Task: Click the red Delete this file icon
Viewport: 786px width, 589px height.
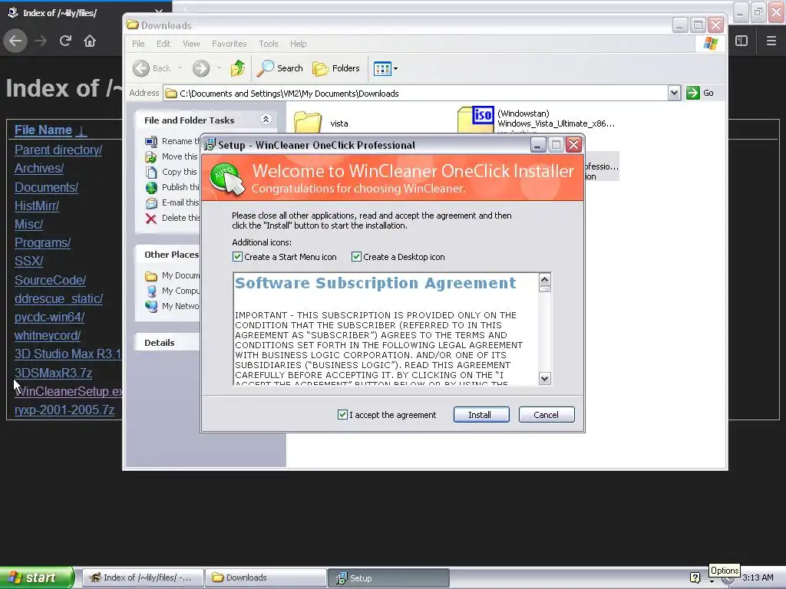Action: click(x=151, y=219)
